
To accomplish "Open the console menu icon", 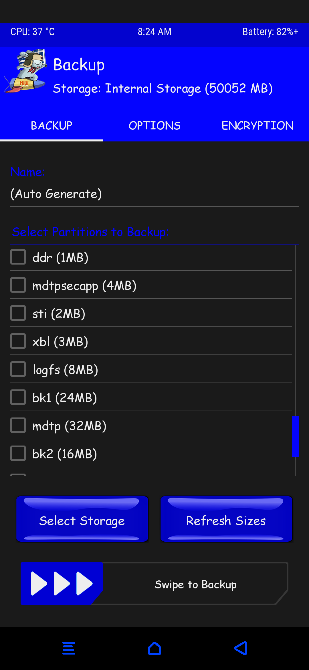I will pyautogui.click(x=69, y=648).
